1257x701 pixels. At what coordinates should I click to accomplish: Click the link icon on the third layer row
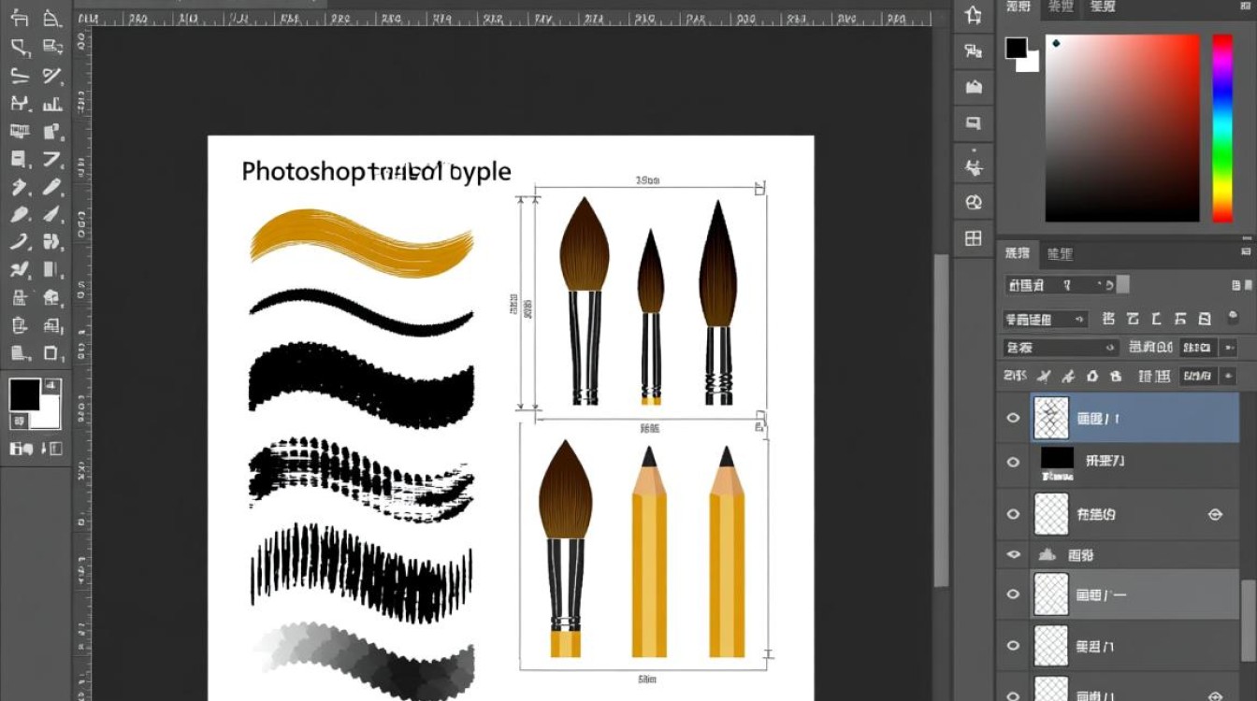[x=1215, y=514]
